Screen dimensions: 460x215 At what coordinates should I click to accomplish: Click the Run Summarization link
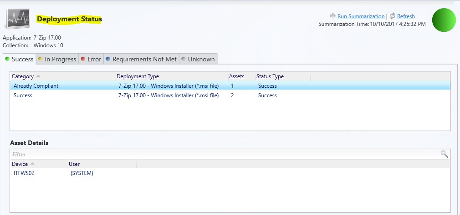[361, 16]
